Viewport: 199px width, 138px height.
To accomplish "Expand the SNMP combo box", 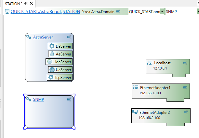I will [x=198, y=11].
